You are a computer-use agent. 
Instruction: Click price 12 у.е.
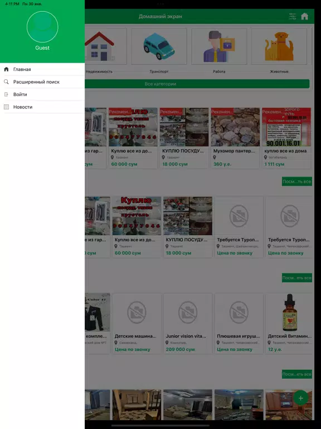click(275, 349)
